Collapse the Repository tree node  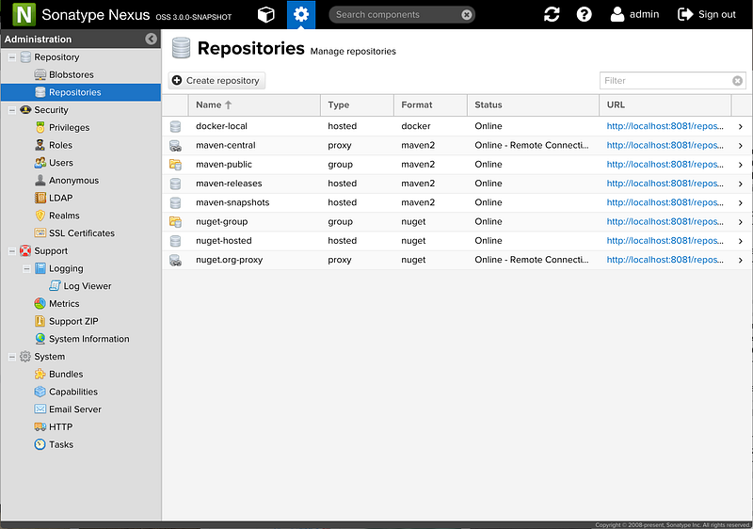pos(12,57)
